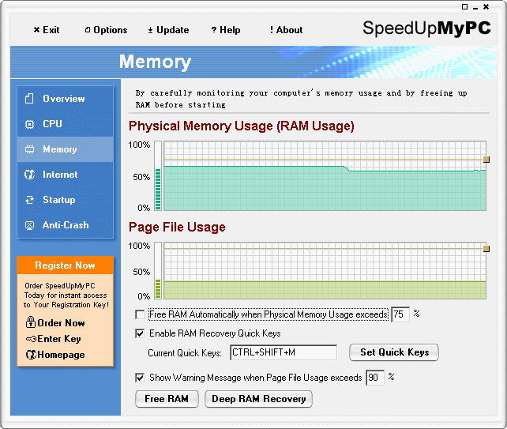This screenshot has width=507, height=429.
Task: Click the 75 percent RAM threshold field
Action: click(x=400, y=314)
